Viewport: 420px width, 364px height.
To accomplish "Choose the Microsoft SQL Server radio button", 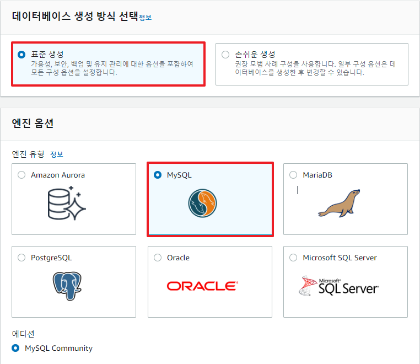I will click(293, 258).
